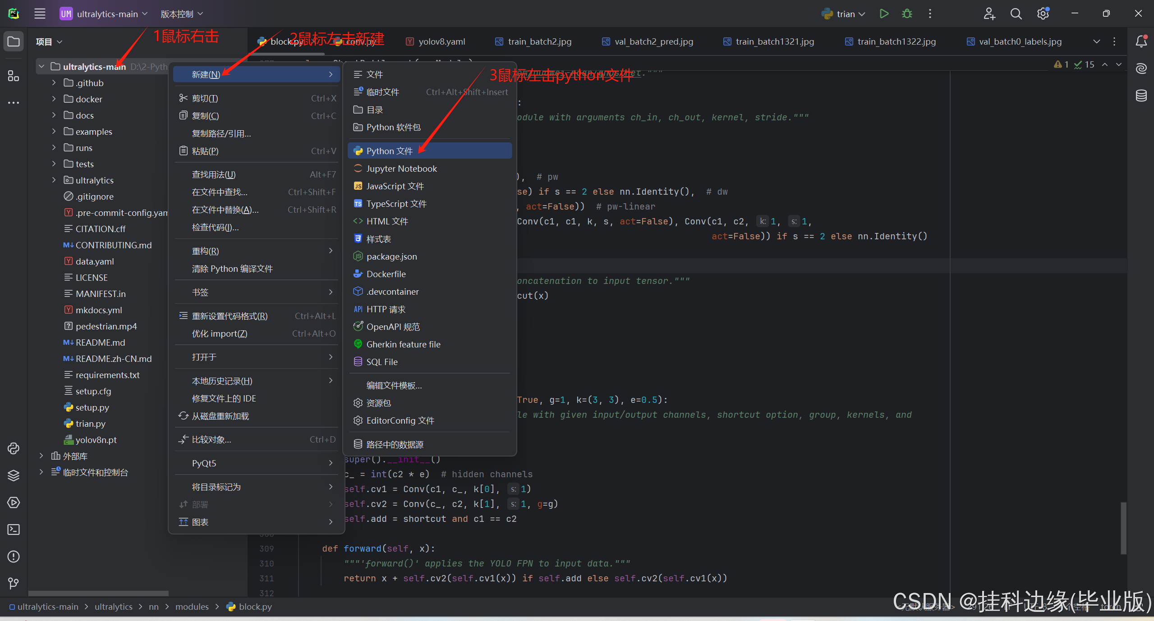Open the Git tool window

14,584
